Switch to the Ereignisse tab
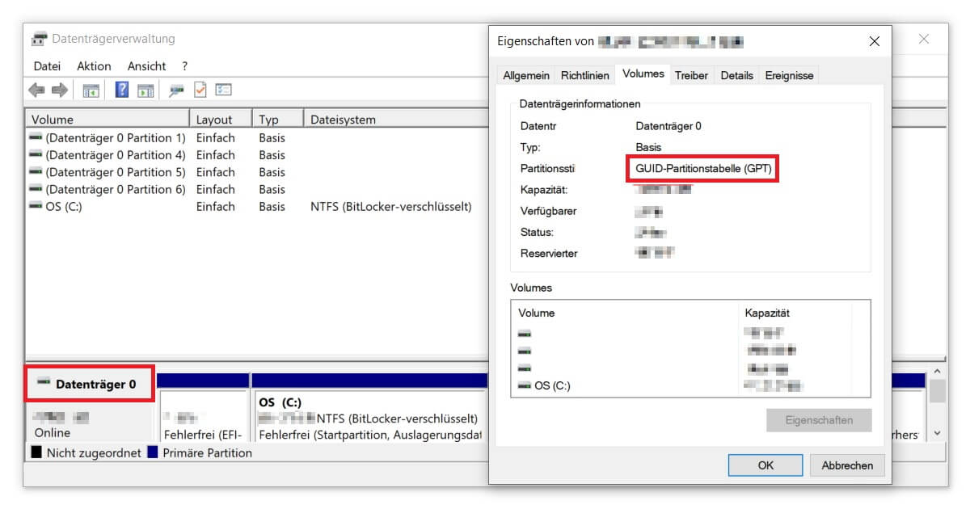Image resolution: width=970 pixels, height=509 pixels. [789, 74]
